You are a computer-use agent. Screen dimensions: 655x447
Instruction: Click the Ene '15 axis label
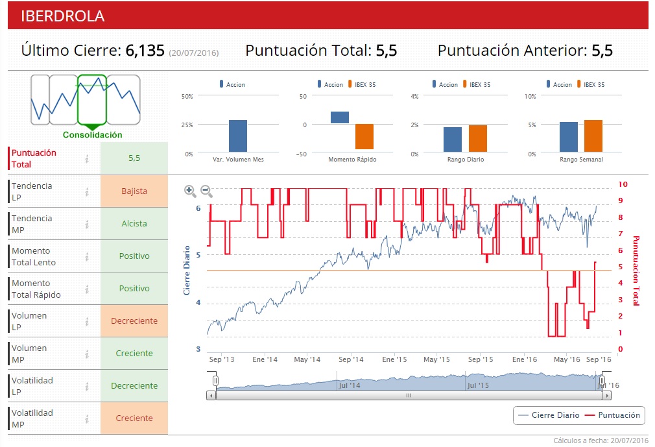click(x=394, y=359)
